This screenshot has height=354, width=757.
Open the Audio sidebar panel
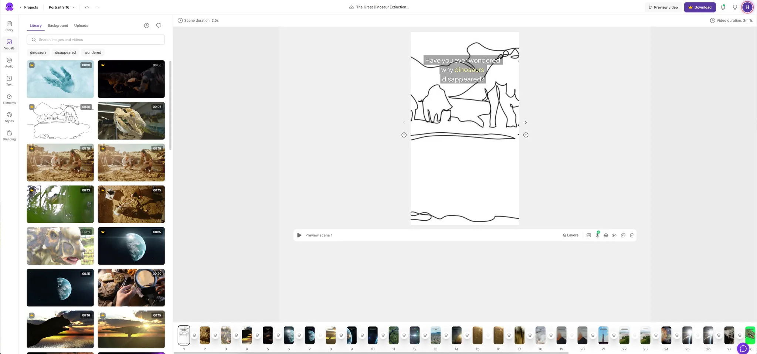tap(9, 62)
